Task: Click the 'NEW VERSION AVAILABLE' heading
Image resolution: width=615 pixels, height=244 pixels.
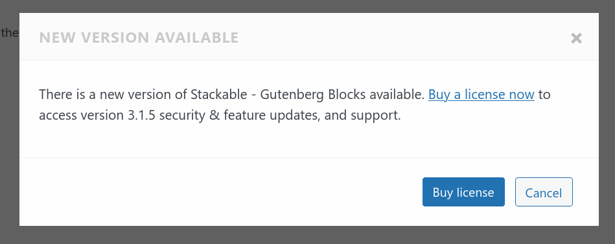Action: [x=139, y=38]
